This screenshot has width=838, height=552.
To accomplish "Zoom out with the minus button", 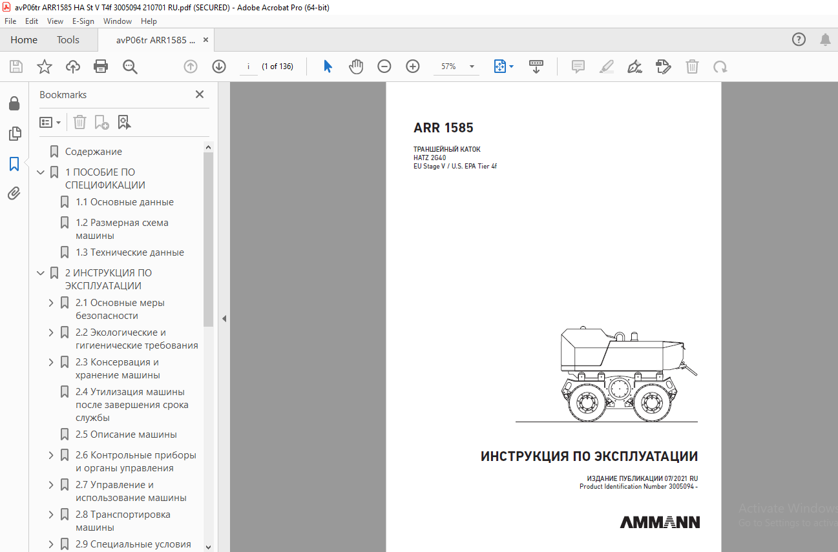I will tap(384, 66).
